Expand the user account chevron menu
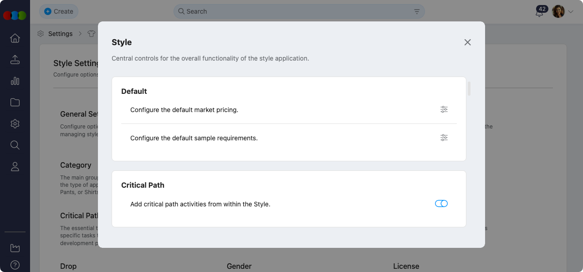583x272 pixels. 571,12
